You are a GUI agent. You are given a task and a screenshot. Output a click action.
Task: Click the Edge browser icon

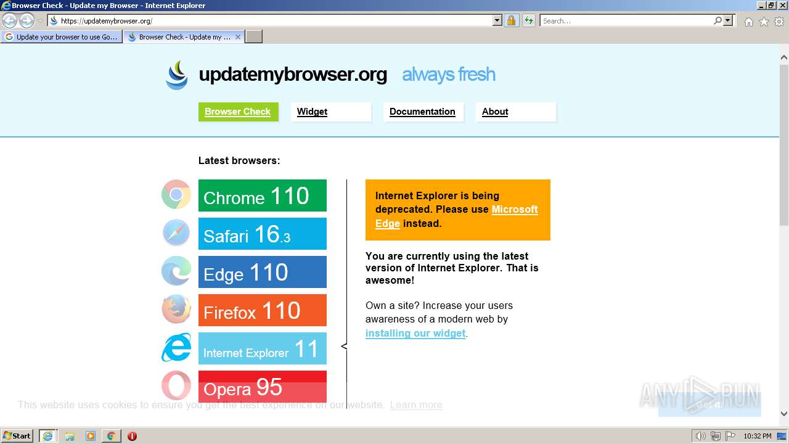point(176,271)
